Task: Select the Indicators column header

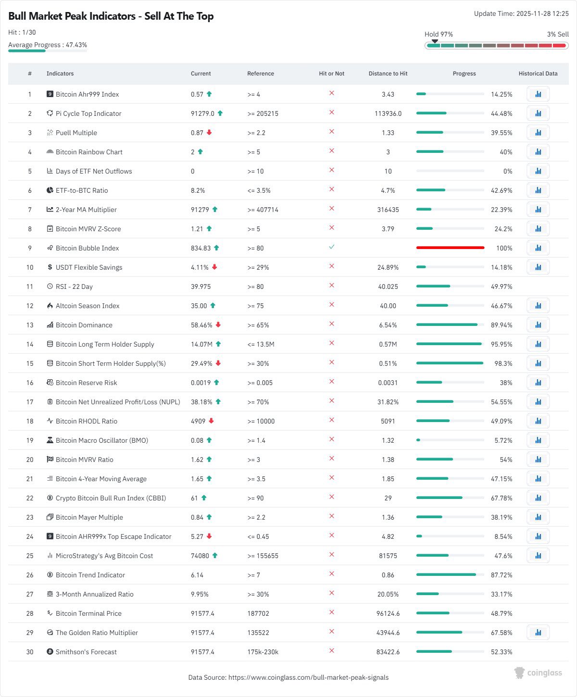Action: [60, 74]
